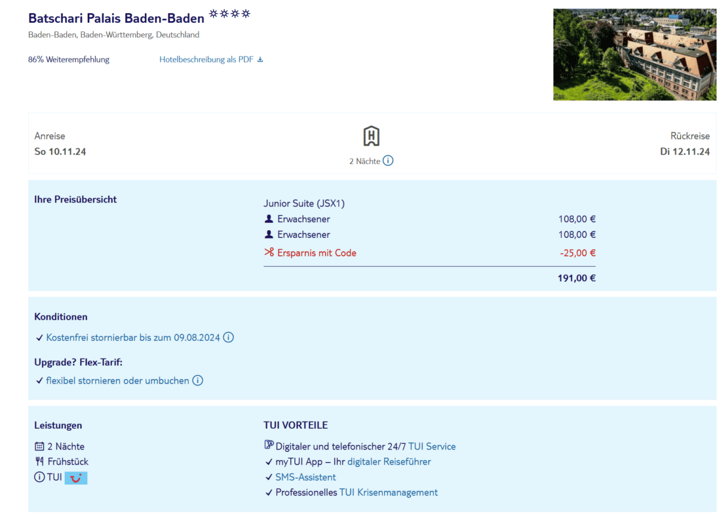Open the TUI Service link
The height and width of the screenshot is (514, 721).
click(431, 446)
